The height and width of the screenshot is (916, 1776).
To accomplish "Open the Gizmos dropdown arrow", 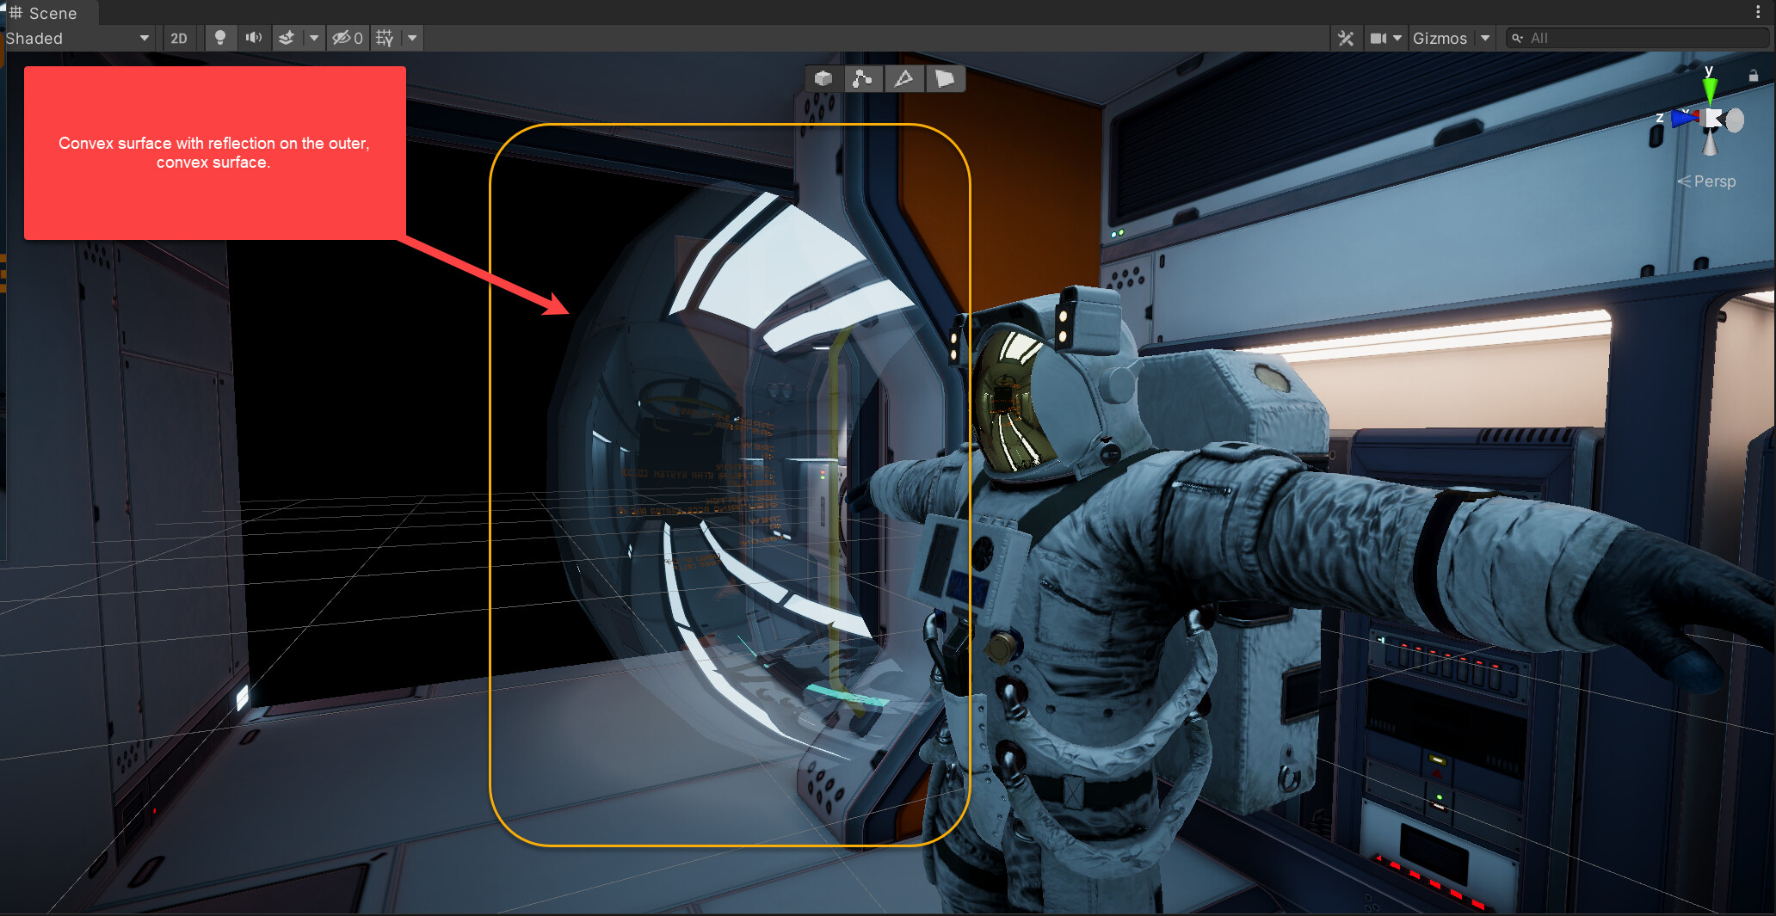I will pos(1486,38).
